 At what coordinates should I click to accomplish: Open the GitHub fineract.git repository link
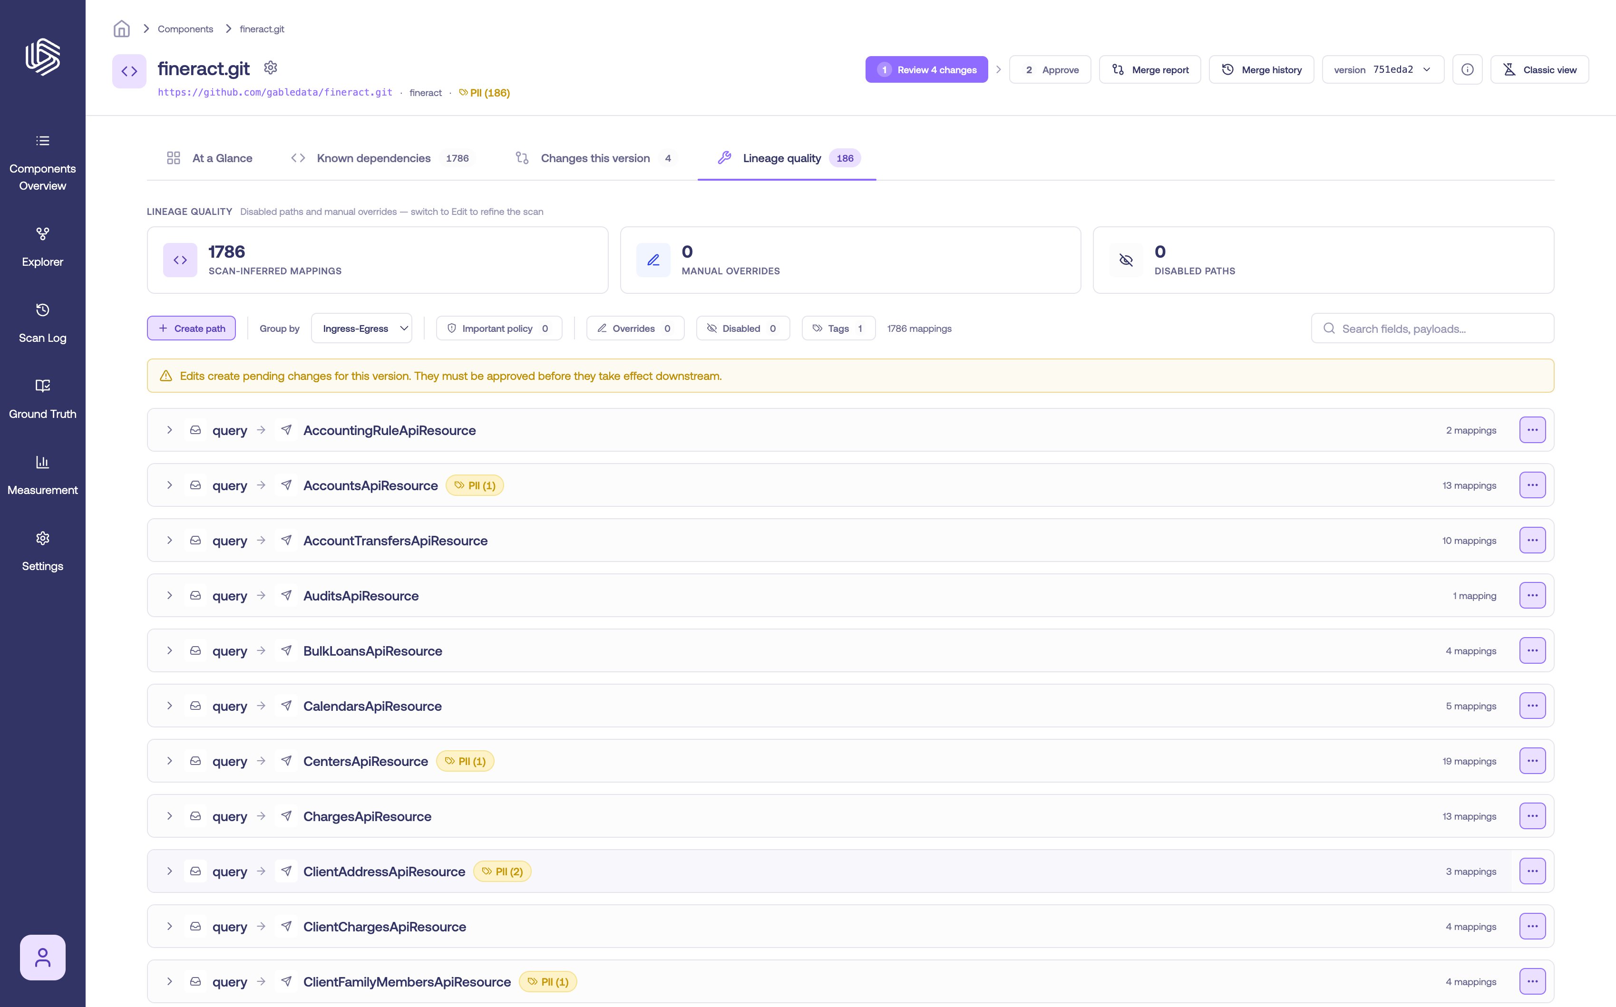(x=275, y=93)
